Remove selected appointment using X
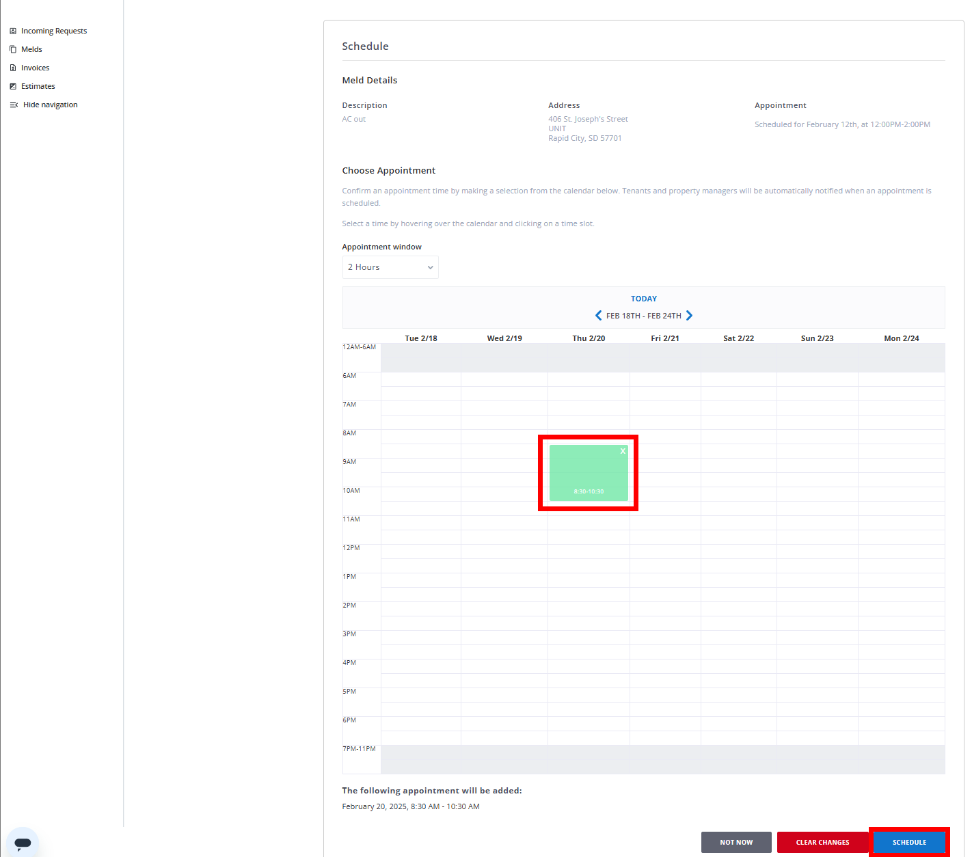The width and height of the screenshot is (972, 857). [x=623, y=451]
